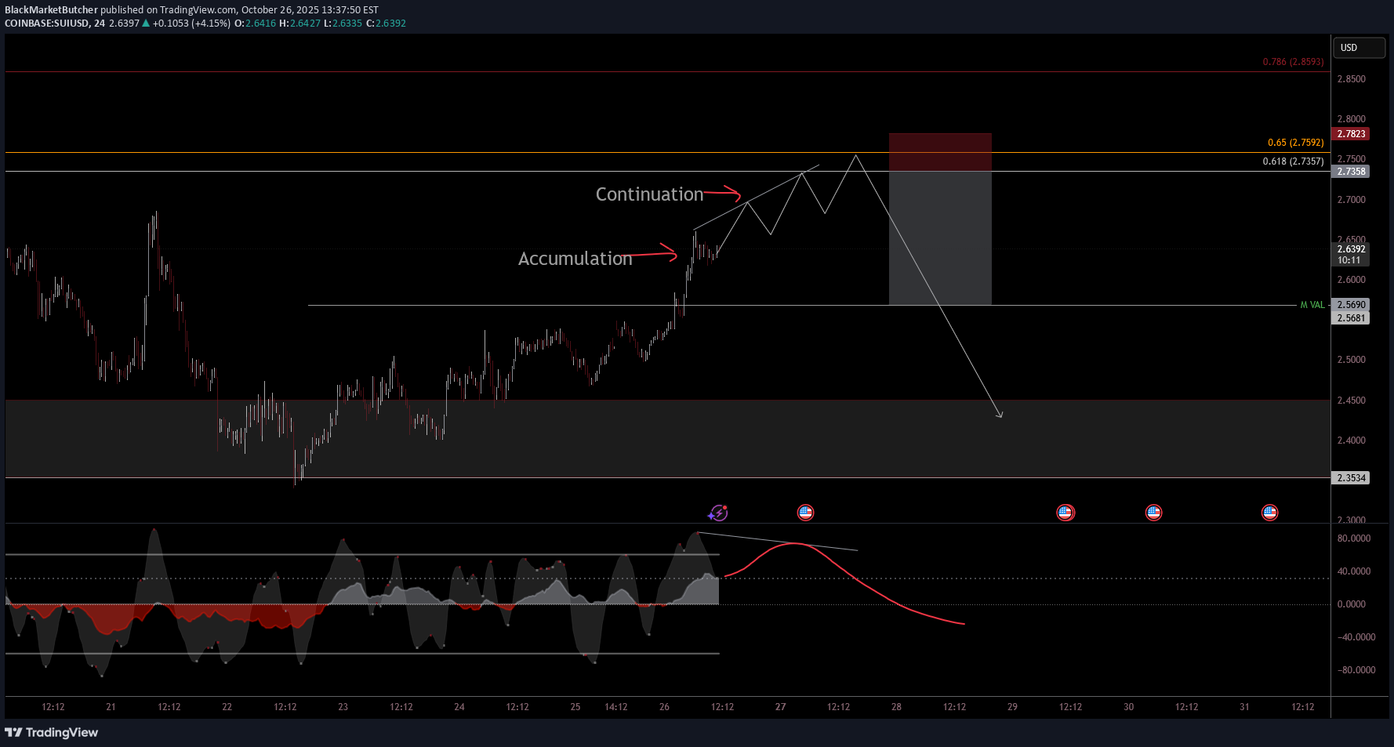
Task: Click the COINBASE:SUIUSD symbol title
Action: coord(46,24)
